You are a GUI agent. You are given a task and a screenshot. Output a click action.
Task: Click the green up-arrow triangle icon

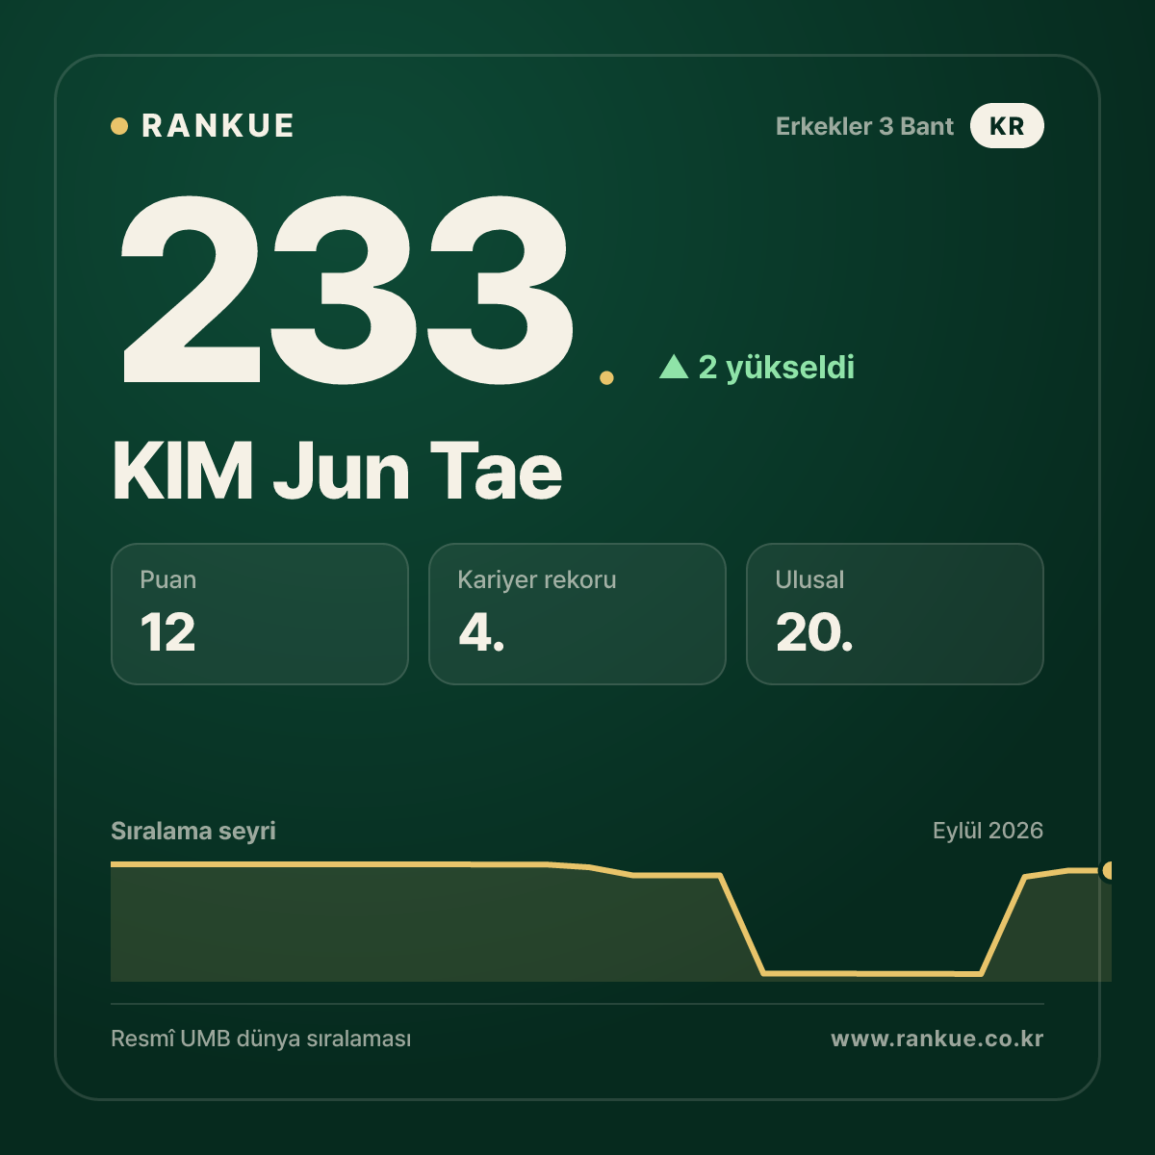point(674,366)
